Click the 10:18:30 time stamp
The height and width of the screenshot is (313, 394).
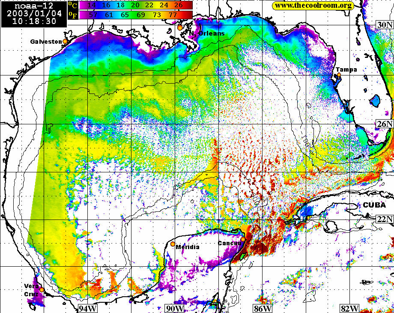(34, 21)
